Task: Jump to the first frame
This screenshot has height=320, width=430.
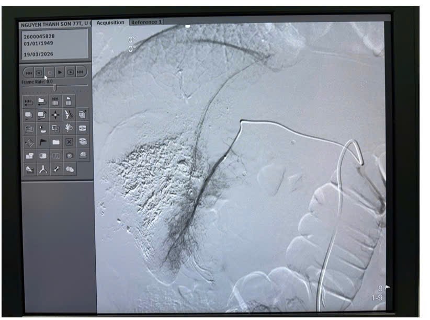Action: 29,73
